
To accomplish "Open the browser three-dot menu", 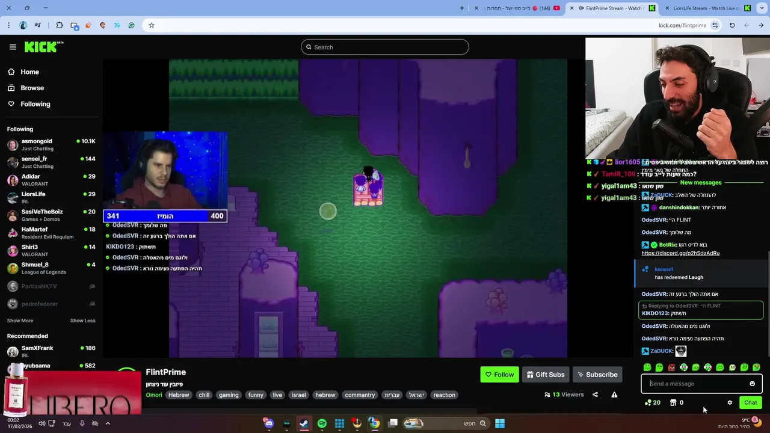I will [8, 25].
